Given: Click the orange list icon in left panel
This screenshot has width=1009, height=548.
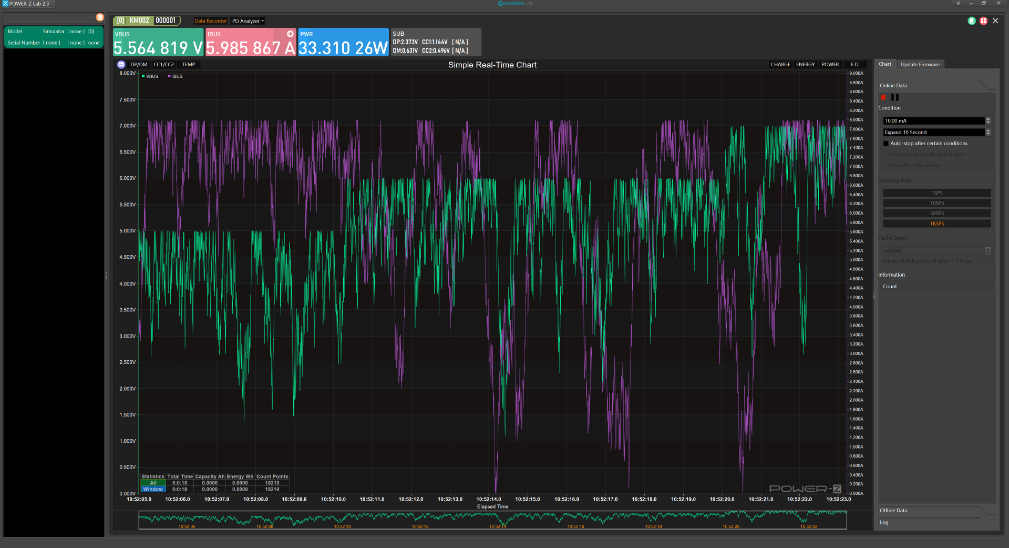Looking at the screenshot, I should click(x=99, y=17).
